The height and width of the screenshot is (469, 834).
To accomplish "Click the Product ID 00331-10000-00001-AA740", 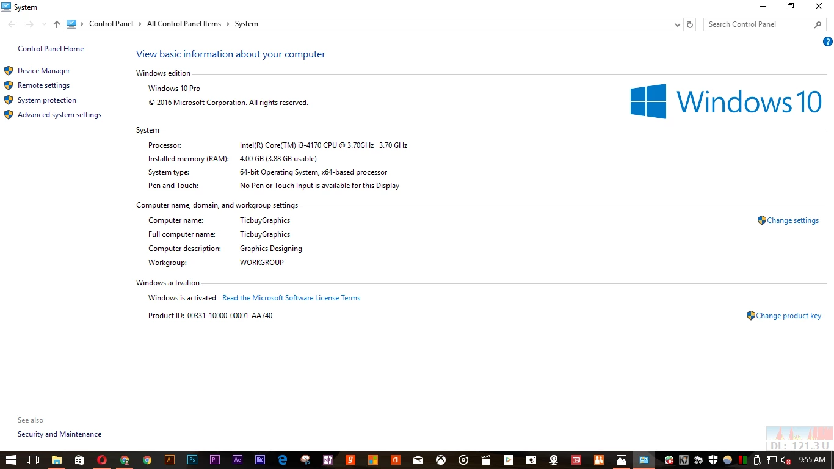I will coord(230,316).
